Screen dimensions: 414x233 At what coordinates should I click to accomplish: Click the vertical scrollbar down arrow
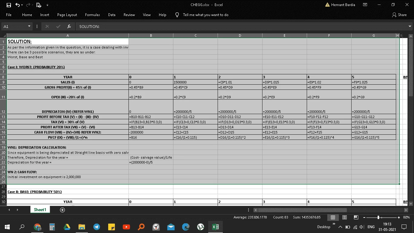point(411,204)
